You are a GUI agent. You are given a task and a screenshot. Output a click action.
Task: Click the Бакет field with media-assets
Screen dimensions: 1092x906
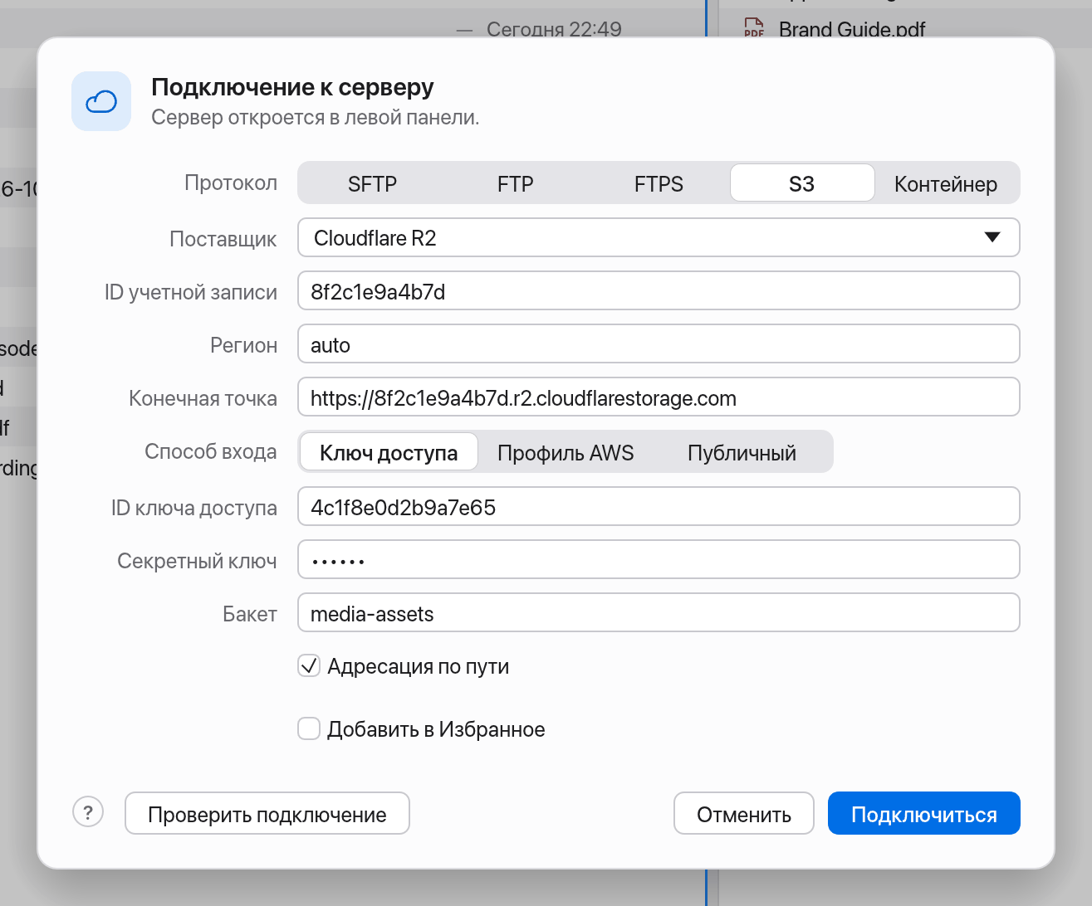[x=659, y=613]
